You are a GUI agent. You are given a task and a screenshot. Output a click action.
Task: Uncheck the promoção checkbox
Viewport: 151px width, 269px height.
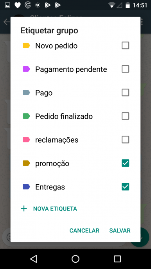(125, 163)
